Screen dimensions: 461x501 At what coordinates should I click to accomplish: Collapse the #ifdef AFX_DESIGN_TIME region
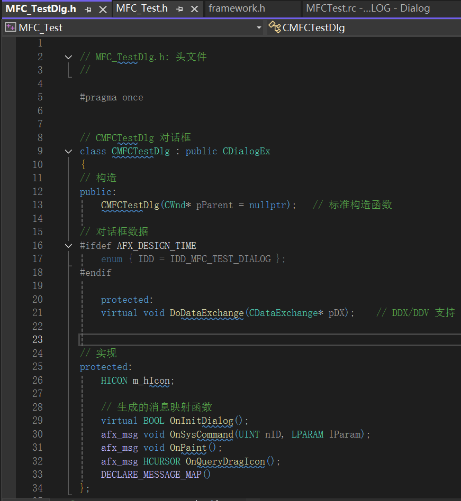tap(68, 246)
